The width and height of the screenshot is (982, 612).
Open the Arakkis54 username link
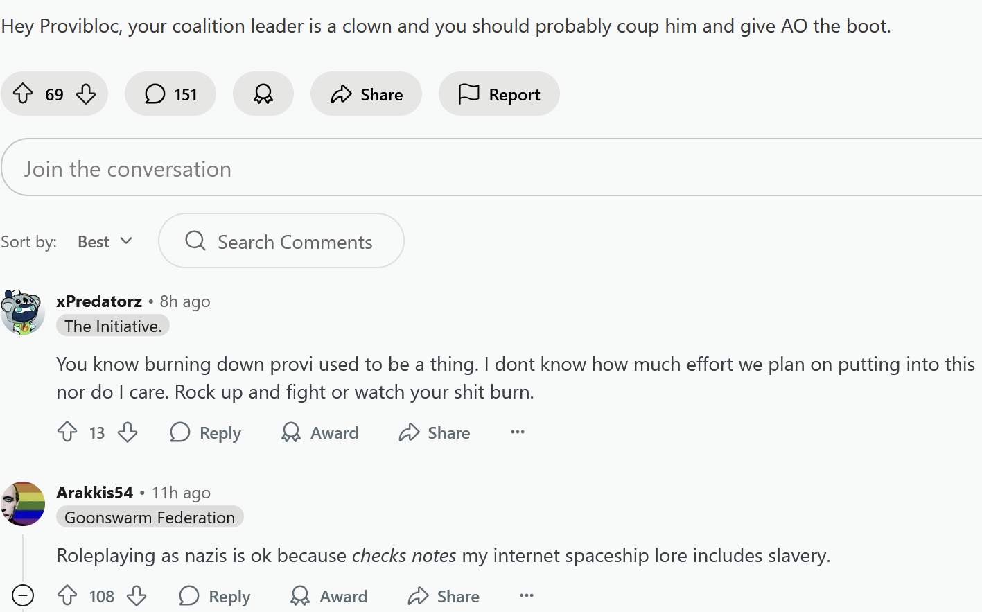[x=94, y=492]
